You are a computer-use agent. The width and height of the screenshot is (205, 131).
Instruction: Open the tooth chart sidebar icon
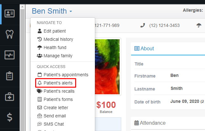(10, 34)
